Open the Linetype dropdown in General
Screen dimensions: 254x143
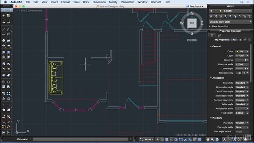click(x=242, y=60)
